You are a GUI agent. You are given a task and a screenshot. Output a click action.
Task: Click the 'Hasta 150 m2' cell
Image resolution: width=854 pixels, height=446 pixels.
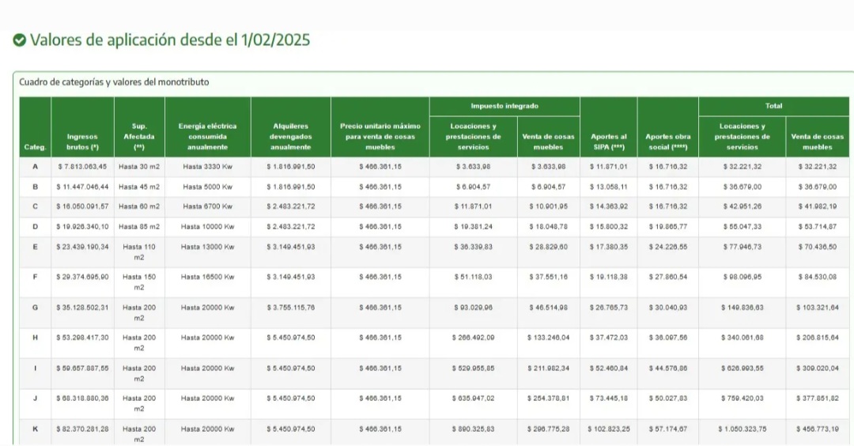coord(139,282)
